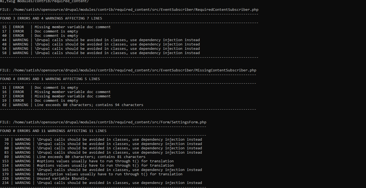The width and height of the screenshot is (366, 188).
Task: Click line 153 #options translation warning
Action: 88,161
